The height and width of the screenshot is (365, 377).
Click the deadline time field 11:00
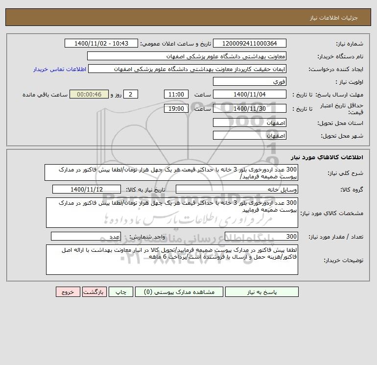point(176,95)
